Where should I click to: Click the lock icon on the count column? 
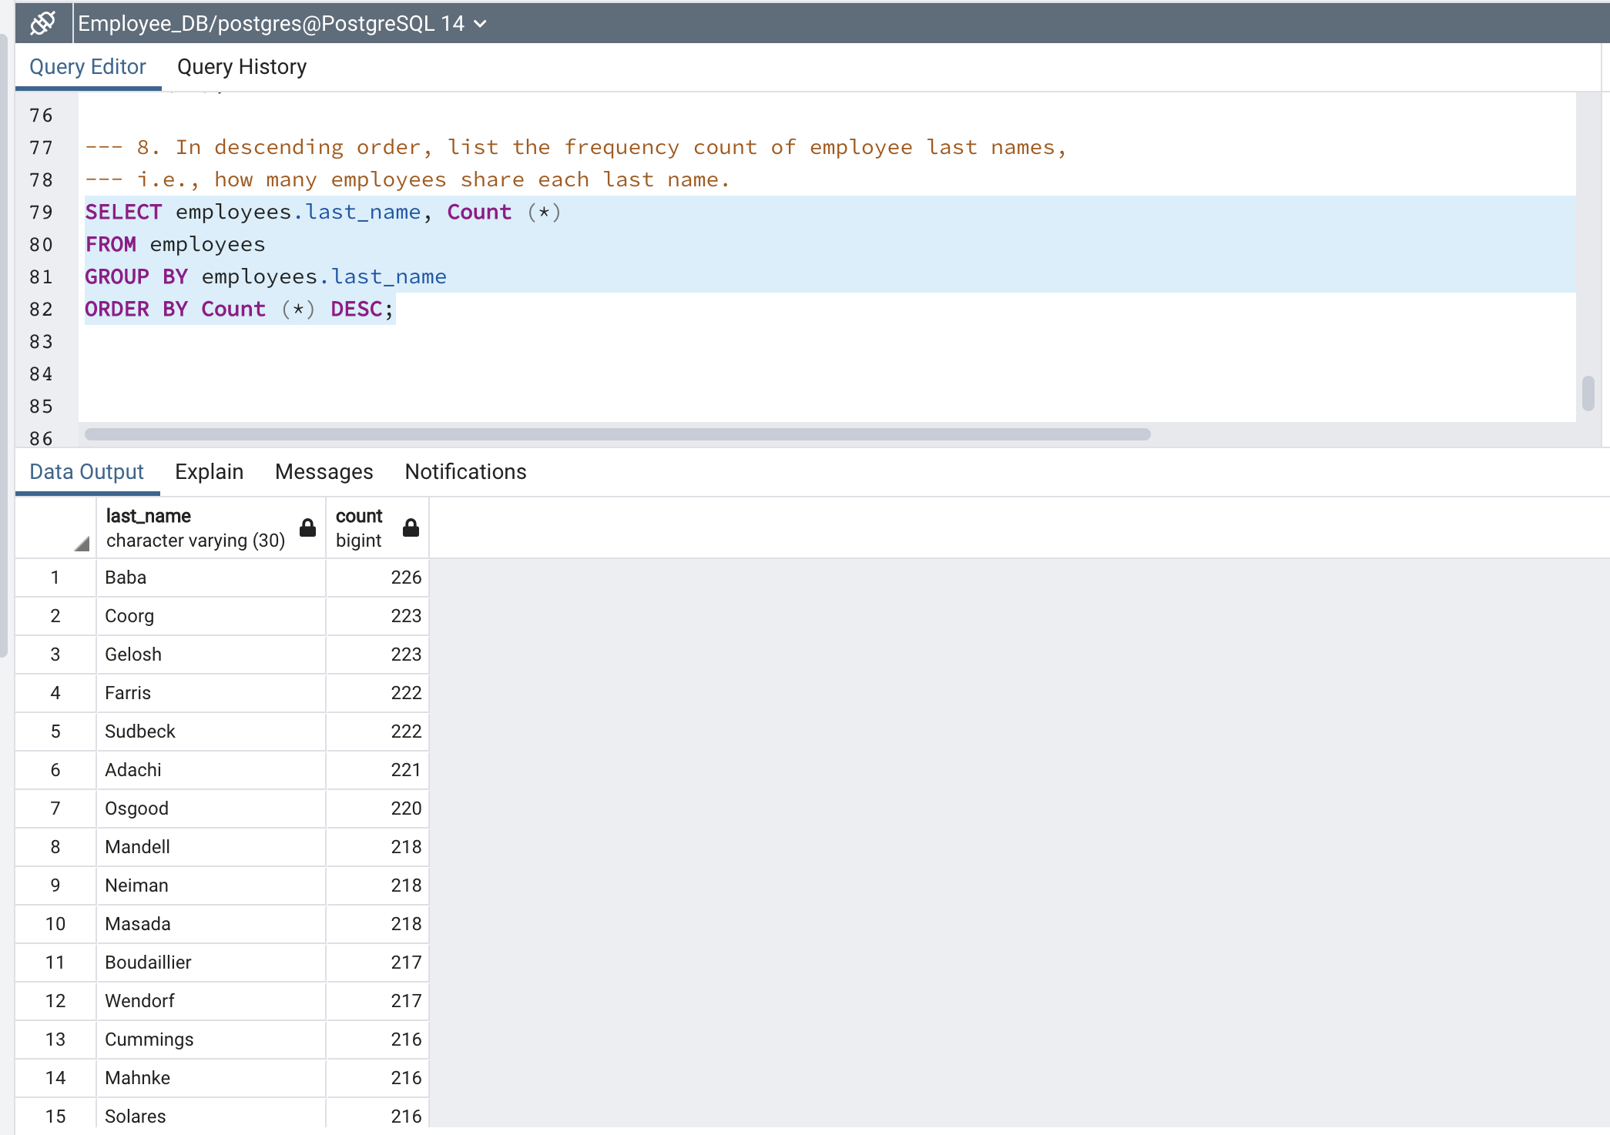tap(410, 528)
